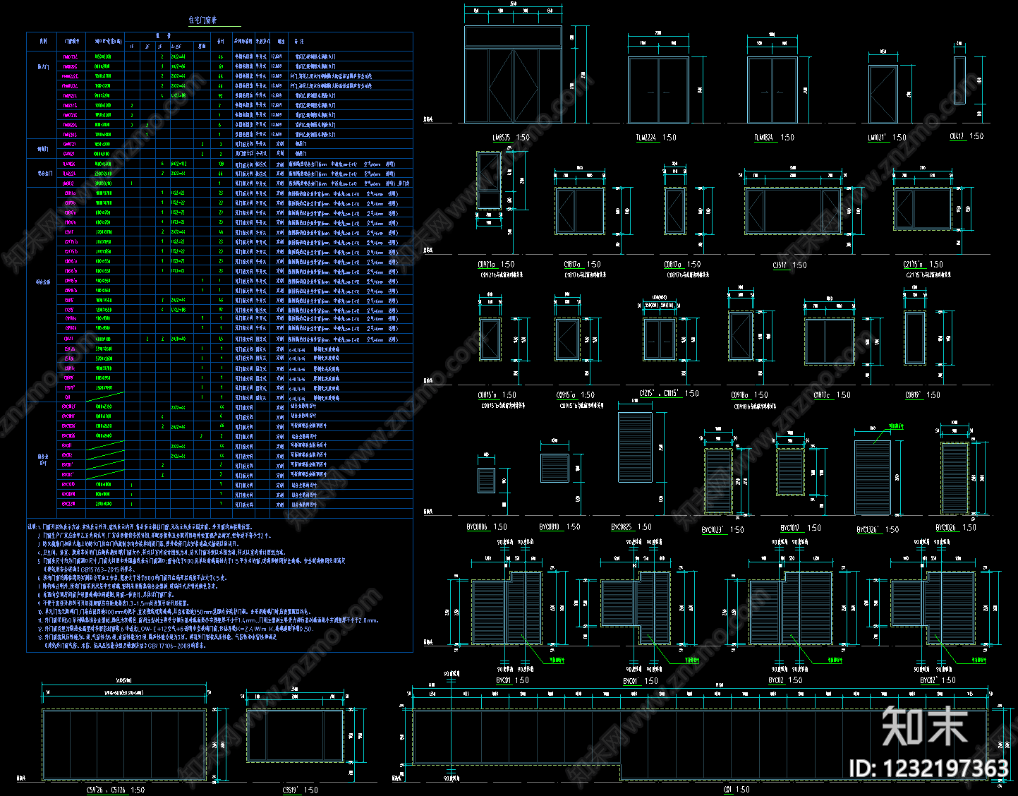Click the C0819' label

914,395
